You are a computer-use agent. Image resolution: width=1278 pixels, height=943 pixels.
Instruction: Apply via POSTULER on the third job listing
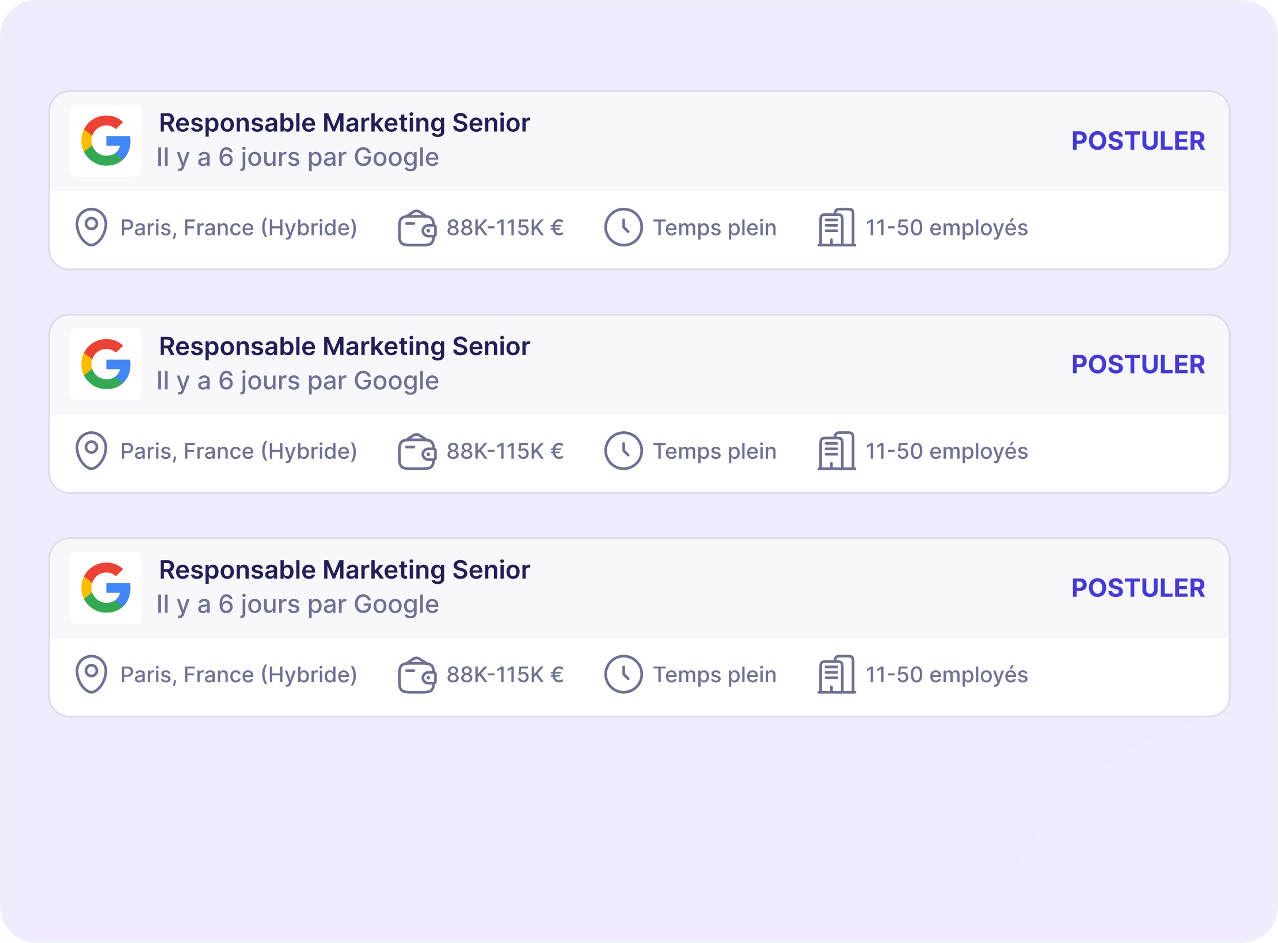coord(1138,588)
